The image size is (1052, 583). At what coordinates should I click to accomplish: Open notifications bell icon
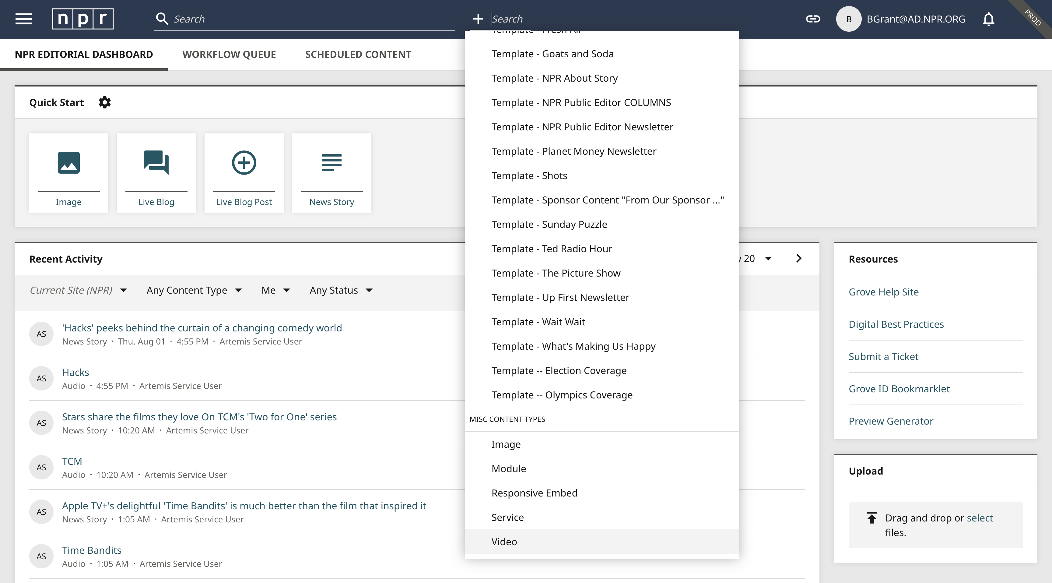pyautogui.click(x=988, y=19)
